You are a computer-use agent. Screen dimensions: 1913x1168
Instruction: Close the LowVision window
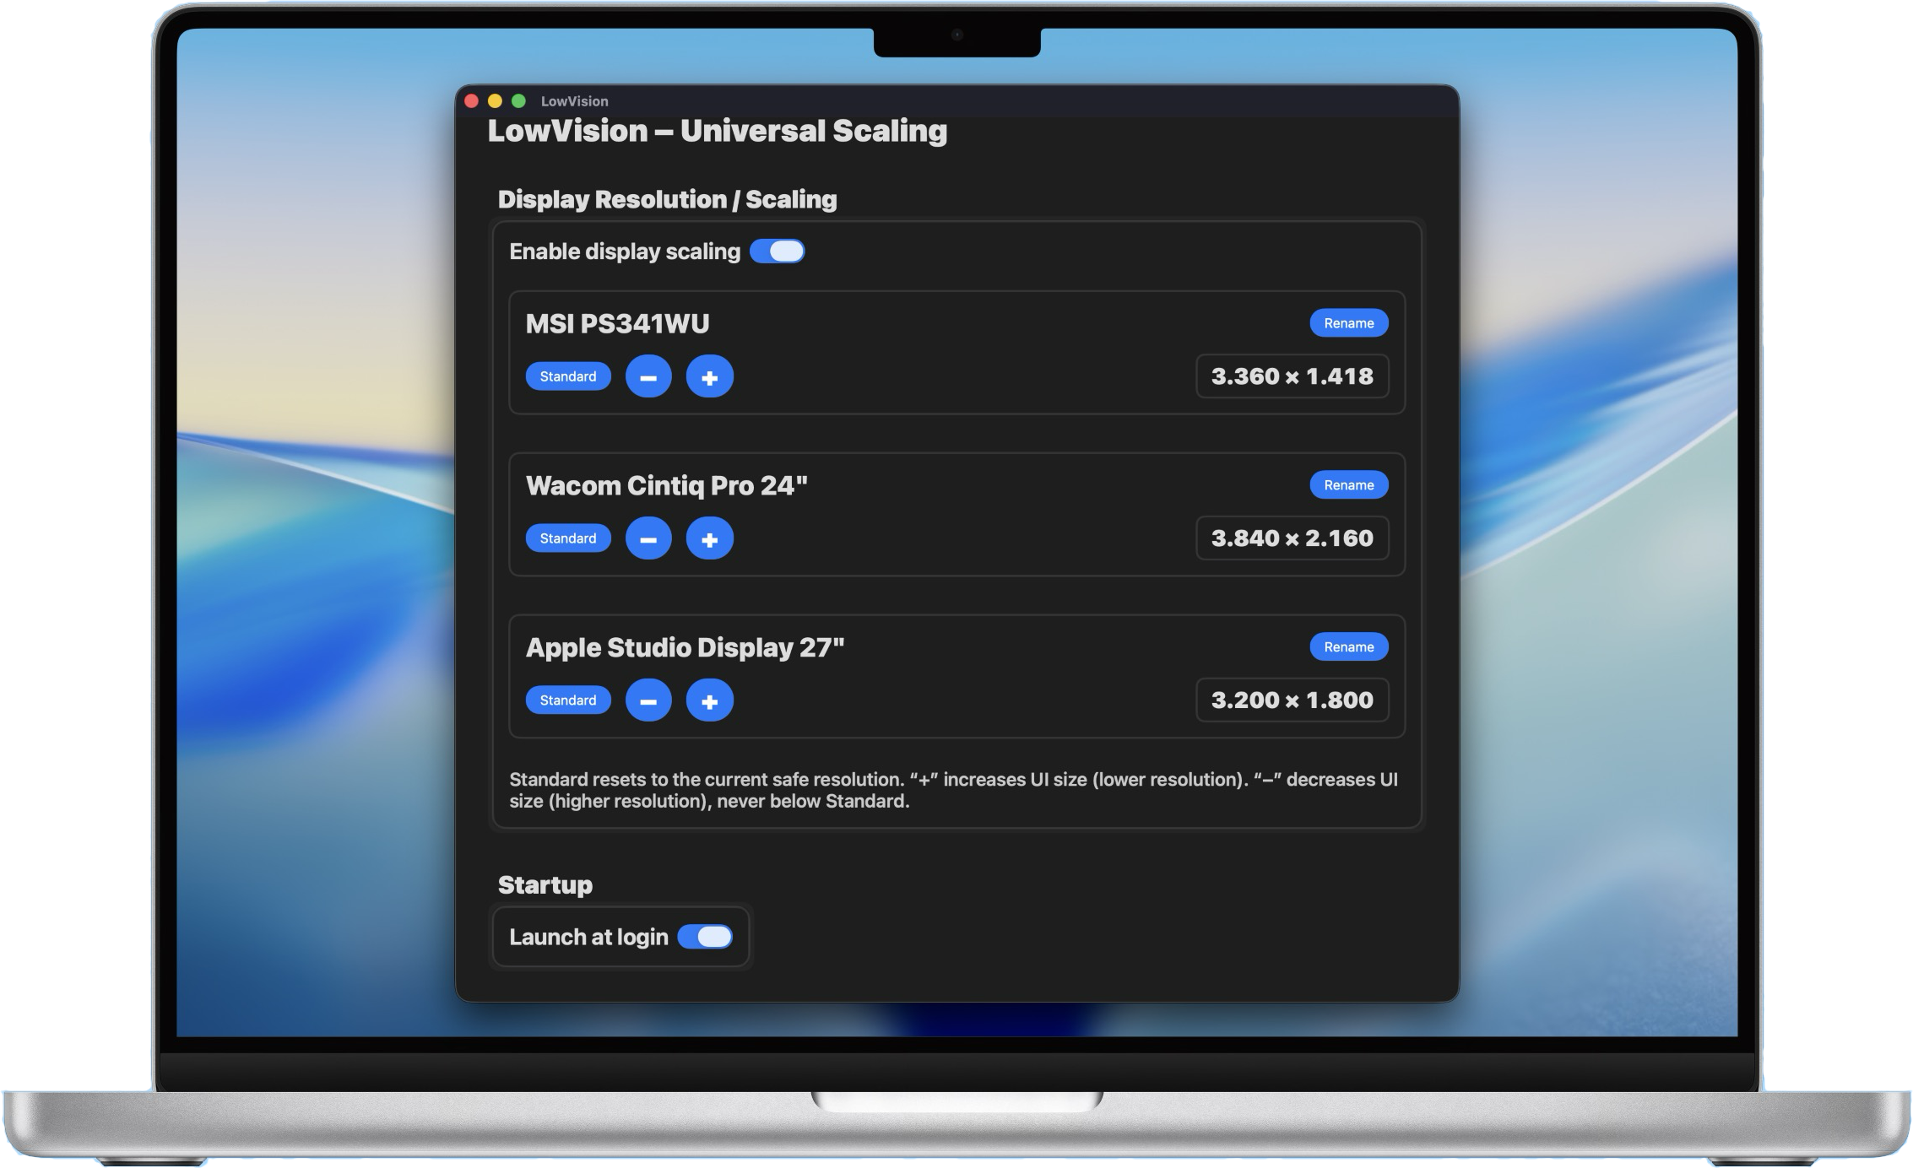coord(472,101)
